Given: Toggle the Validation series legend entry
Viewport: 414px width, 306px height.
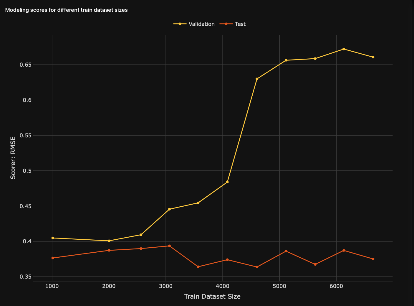Looking at the screenshot, I should click(201, 24).
